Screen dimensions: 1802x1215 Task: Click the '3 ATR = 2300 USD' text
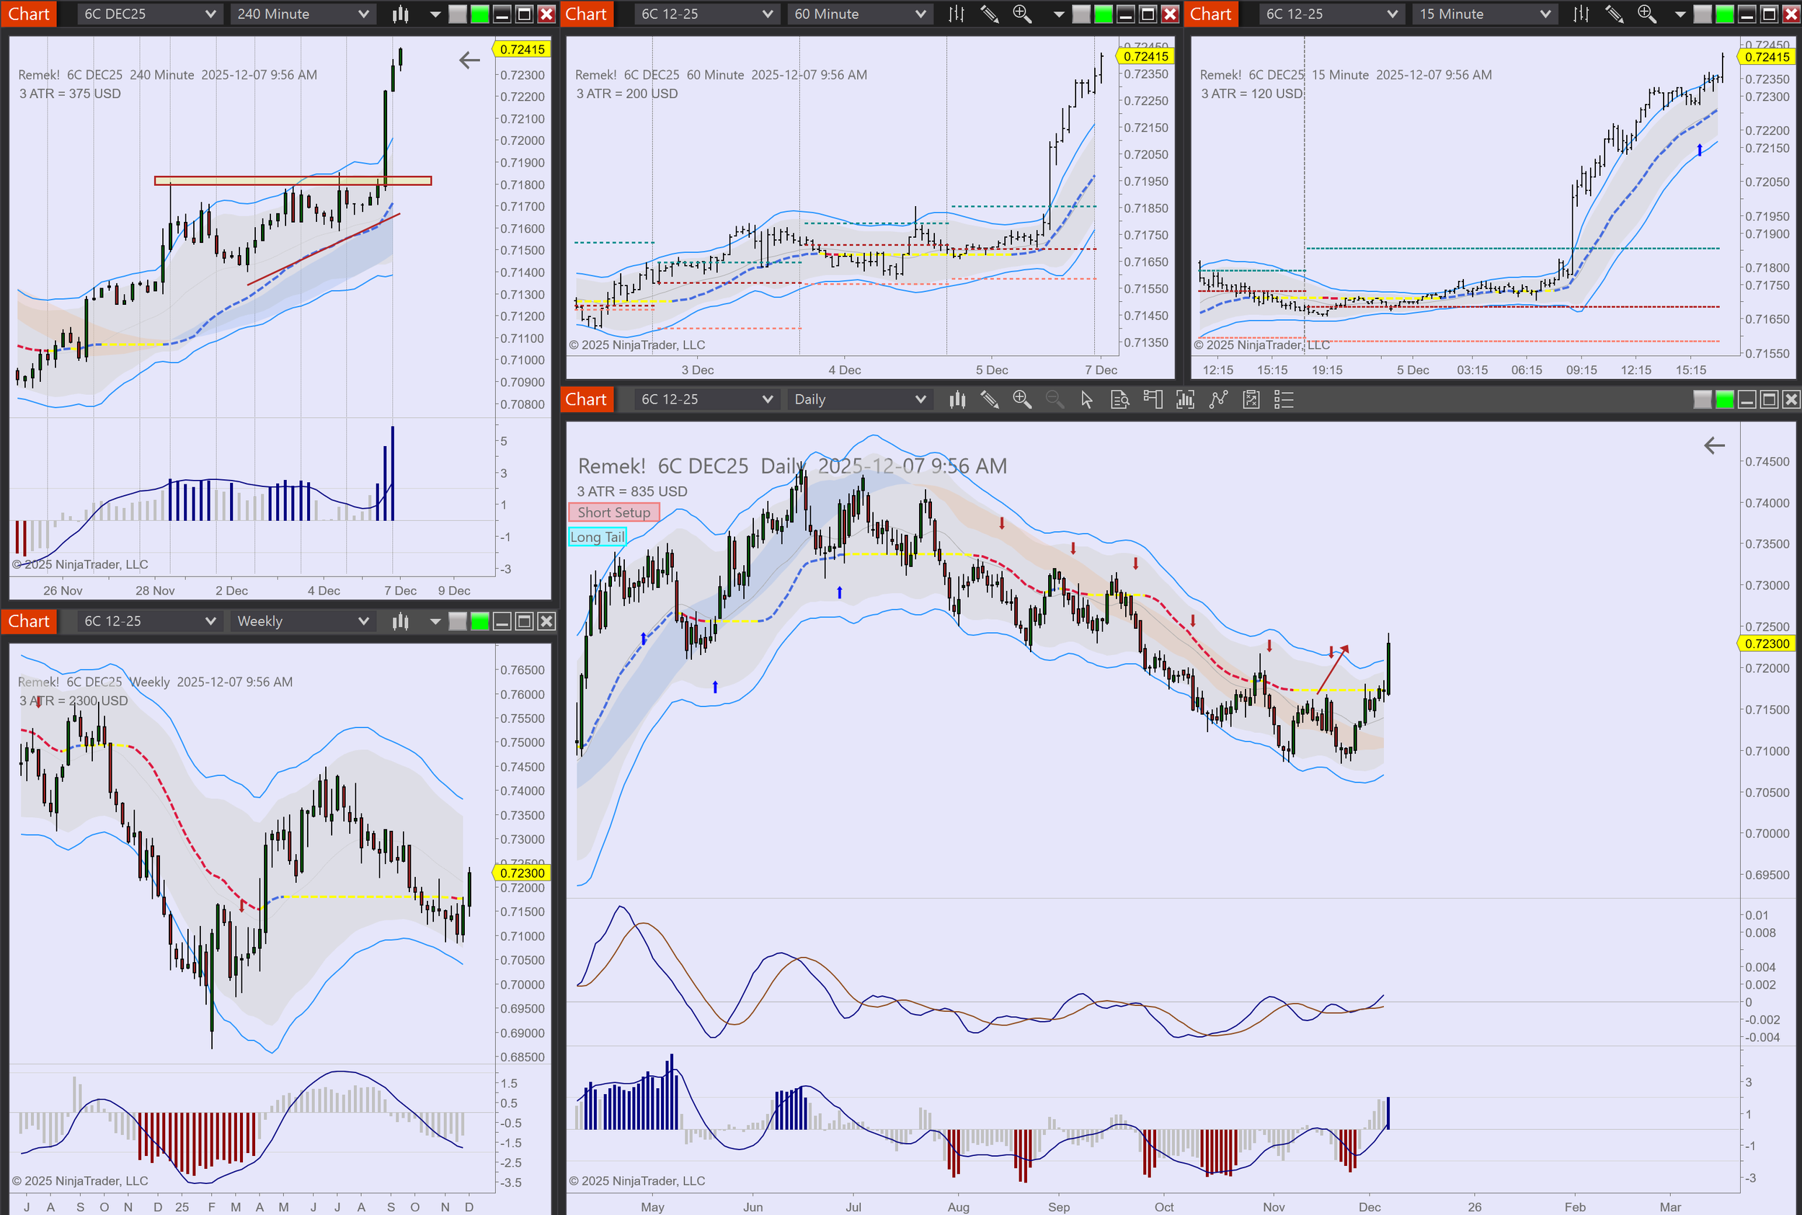pos(74,700)
